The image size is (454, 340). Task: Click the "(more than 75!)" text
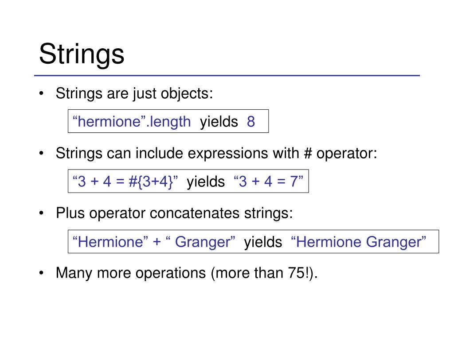pos(264,273)
